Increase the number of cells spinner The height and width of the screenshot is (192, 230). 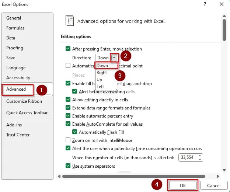(x=200, y=156)
